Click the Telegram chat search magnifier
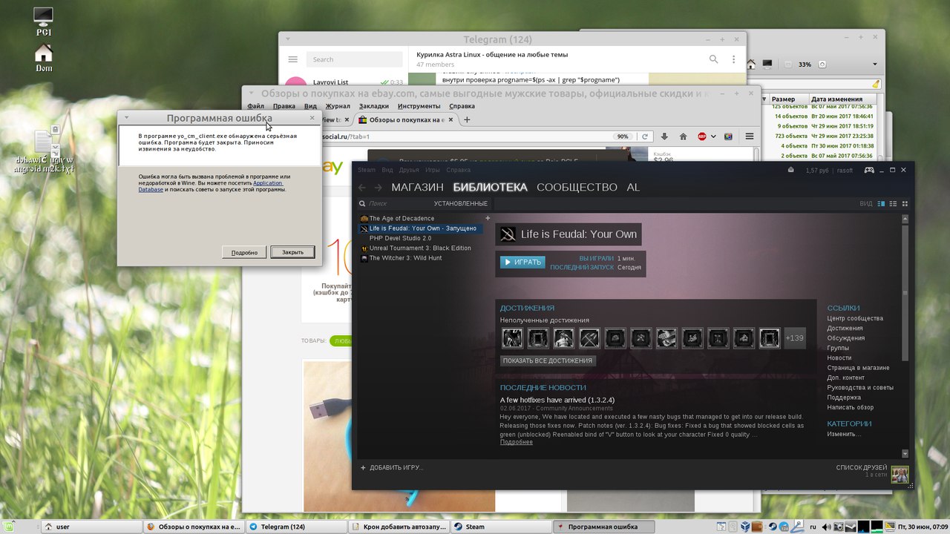The width and height of the screenshot is (950, 534). point(713,59)
